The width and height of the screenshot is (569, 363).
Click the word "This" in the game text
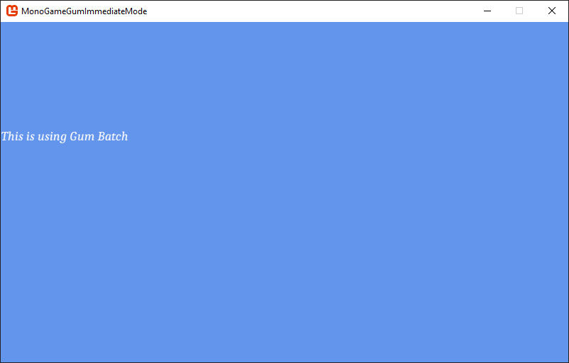(x=12, y=136)
